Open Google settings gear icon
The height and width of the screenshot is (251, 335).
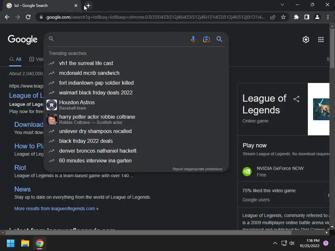[306, 40]
